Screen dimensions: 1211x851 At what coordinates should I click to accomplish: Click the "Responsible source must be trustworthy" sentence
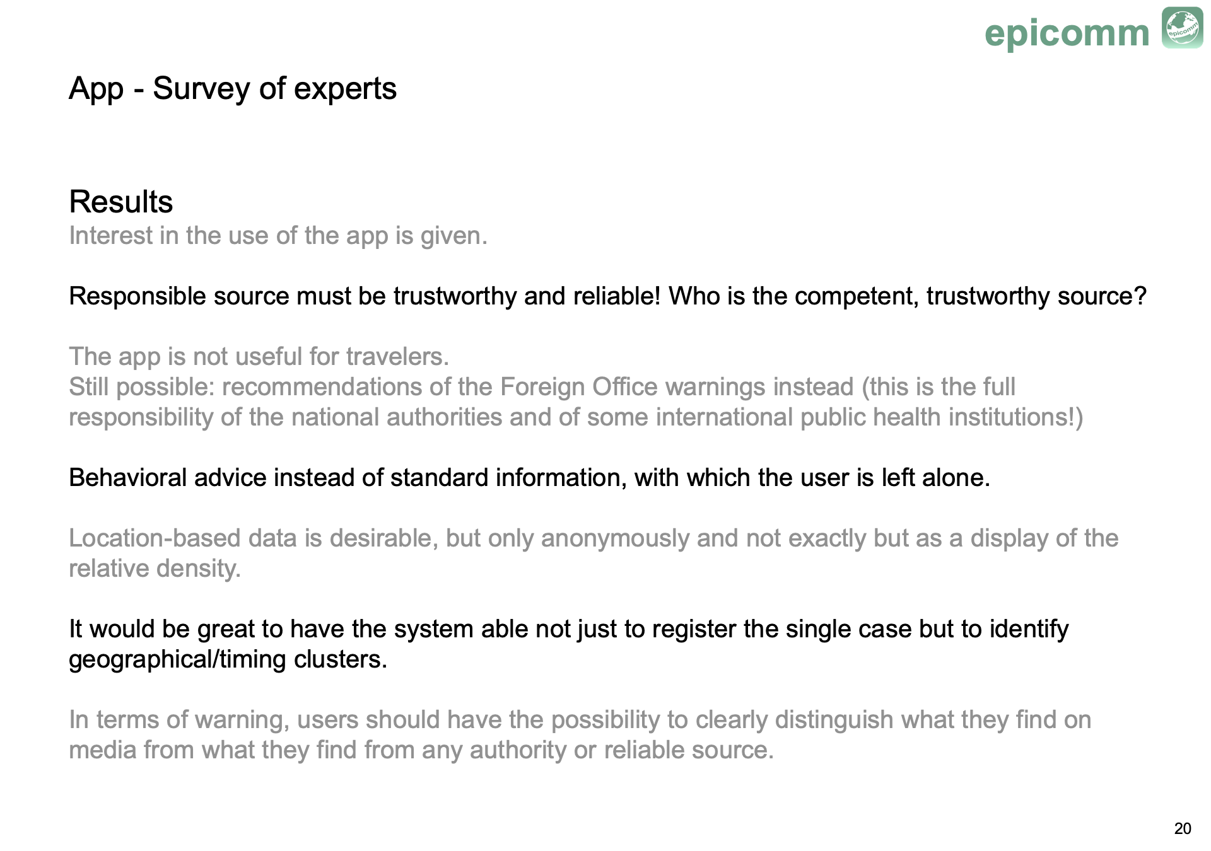pyautogui.click(x=365, y=296)
